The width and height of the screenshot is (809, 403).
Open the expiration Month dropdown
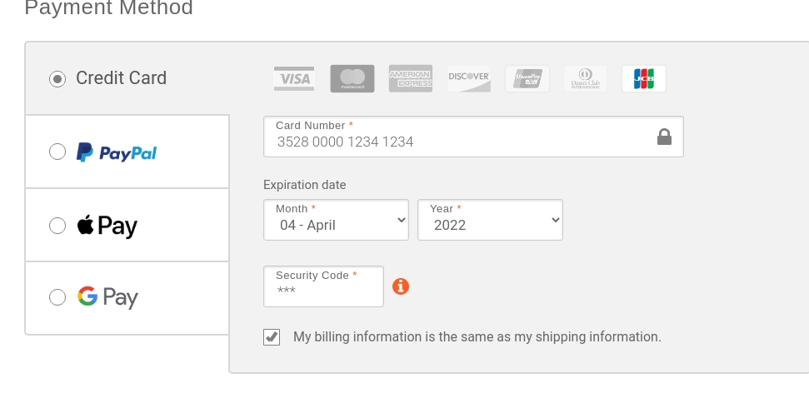[x=336, y=220]
